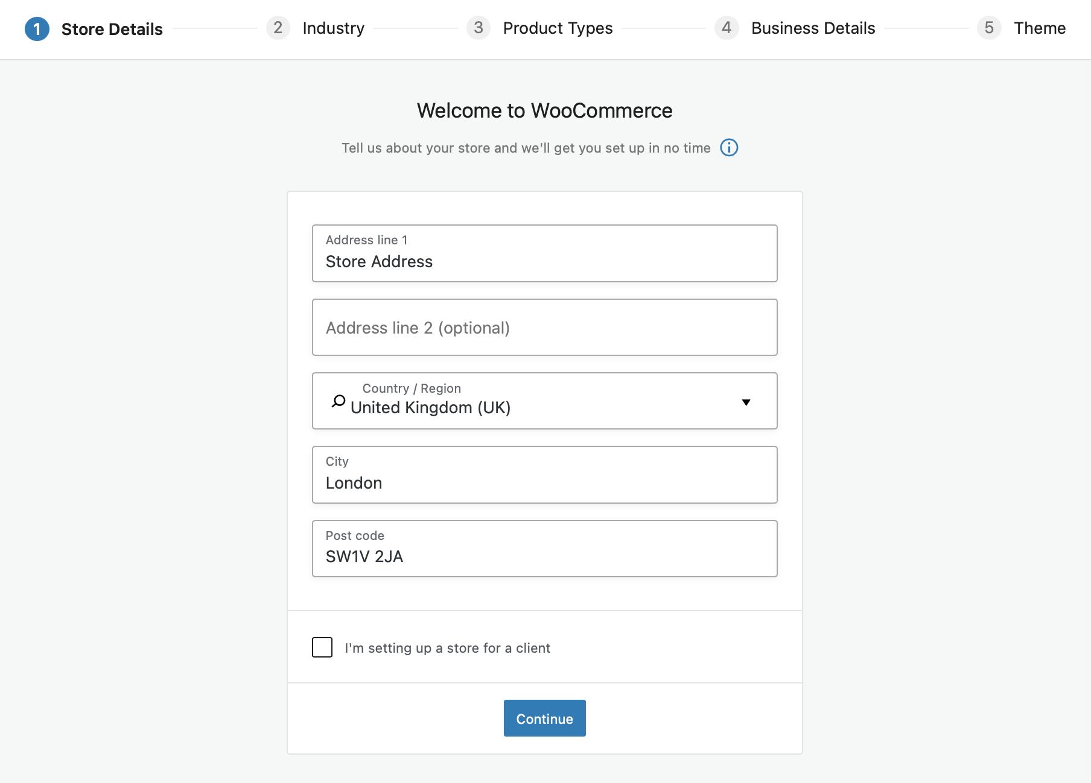Select the Store Details step label
This screenshot has height=783, width=1091.
coord(112,29)
